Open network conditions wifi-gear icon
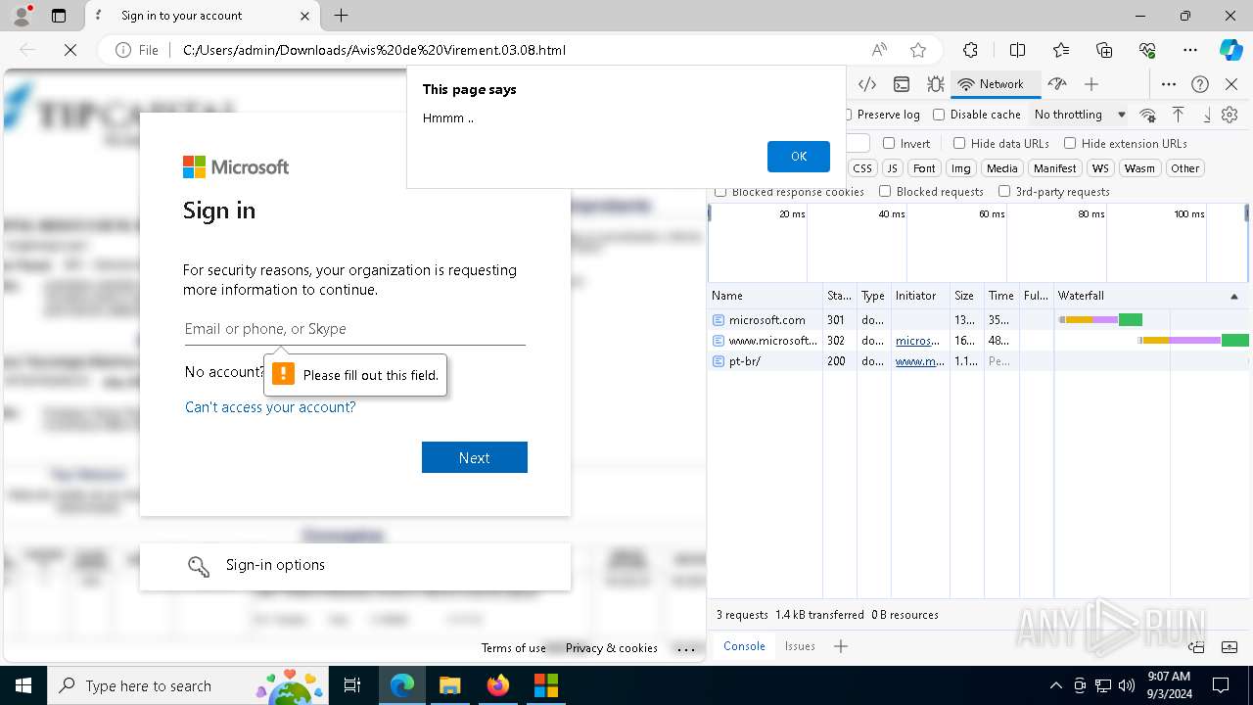This screenshot has height=705, width=1253. (1148, 115)
